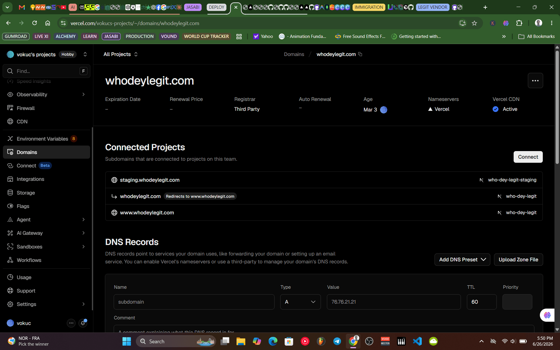Image resolution: width=560 pixels, height=350 pixels.
Task: Open the who-dey-legit-staging project link
Action: 512,180
